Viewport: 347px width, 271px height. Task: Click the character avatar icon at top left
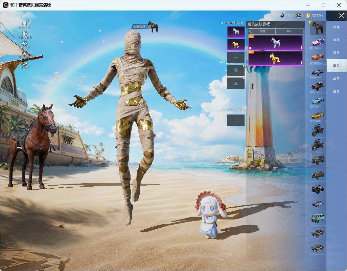coord(25,23)
